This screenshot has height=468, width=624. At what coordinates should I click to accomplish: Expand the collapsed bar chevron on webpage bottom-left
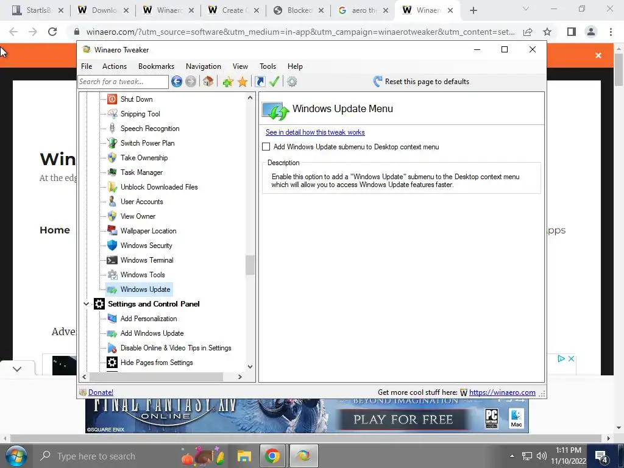click(x=16, y=369)
